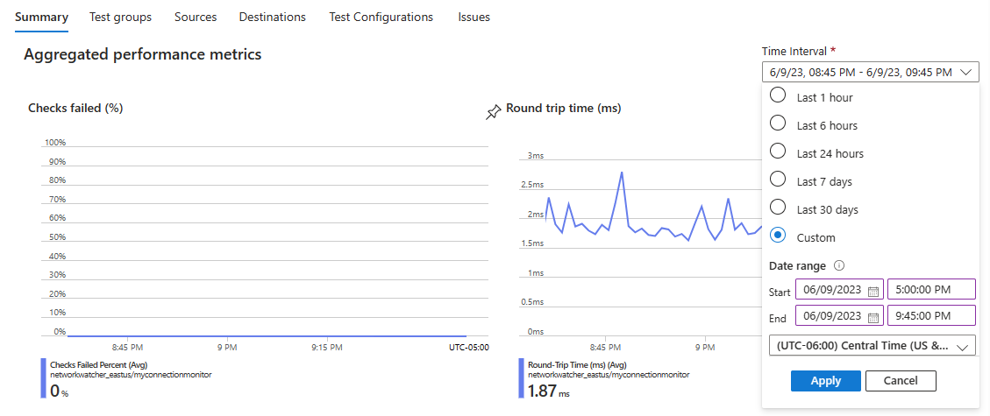Pick the Last 30 days option

point(778,208)
